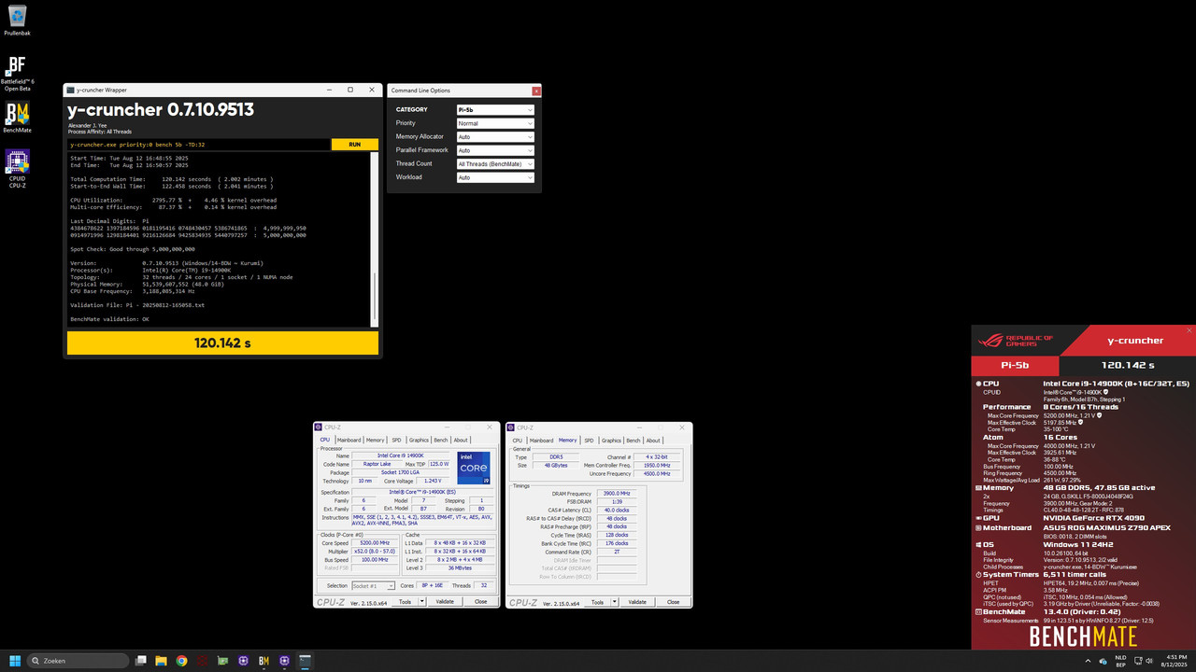Switch to Mainboard tab in left CPU-Z window
1196x672 pixels.
[349, 440]
